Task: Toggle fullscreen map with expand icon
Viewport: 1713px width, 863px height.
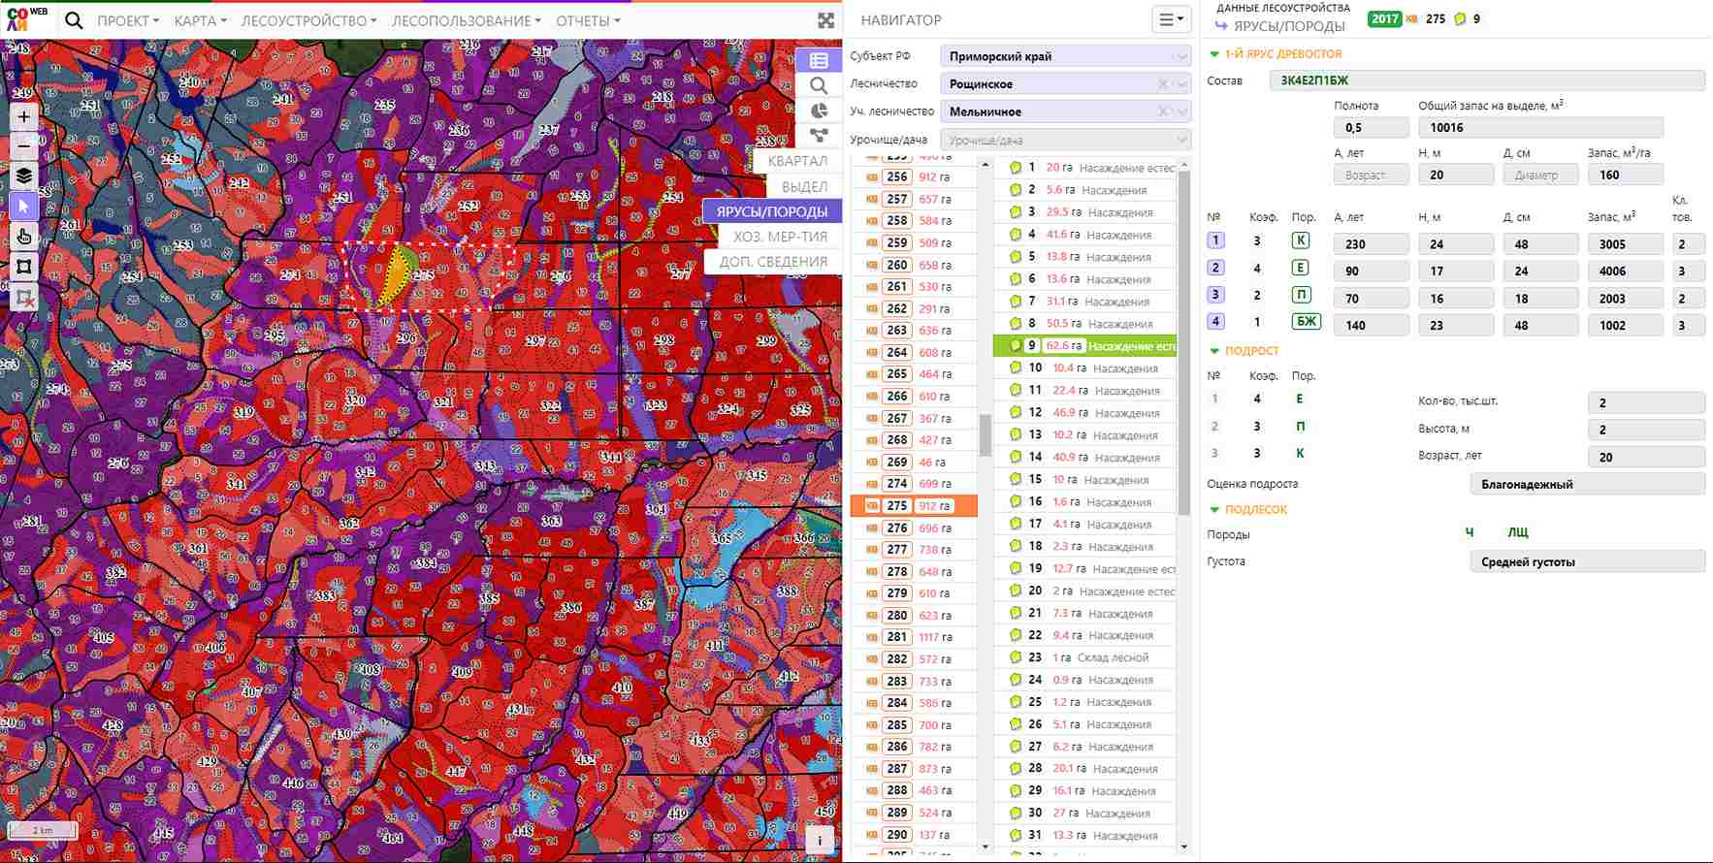Action: (826, 20)
